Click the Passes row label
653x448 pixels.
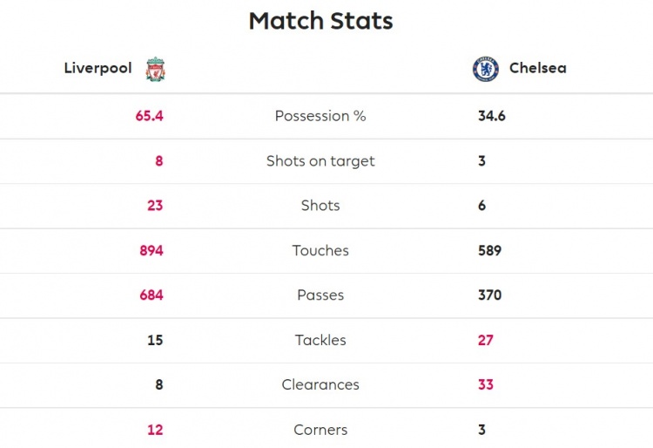pyautogui.click(x=320, y=295)
